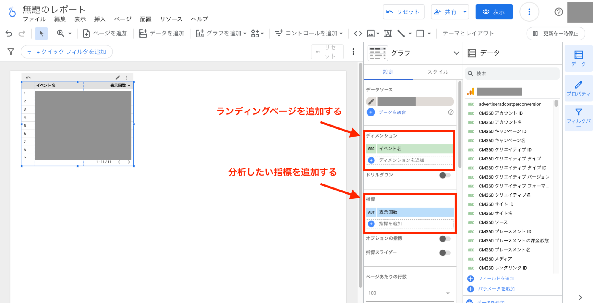Viewport: 594px width, 303px height.
Task: Select the text box tool
Action: pos(387,34)
